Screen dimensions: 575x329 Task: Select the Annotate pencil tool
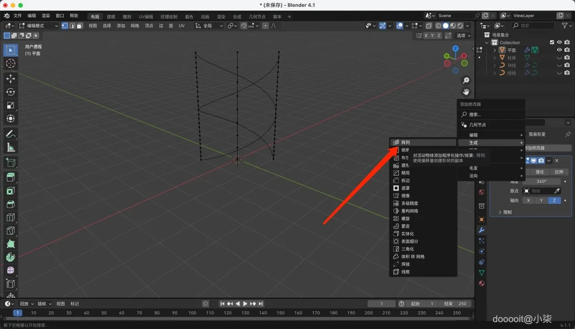11,134
